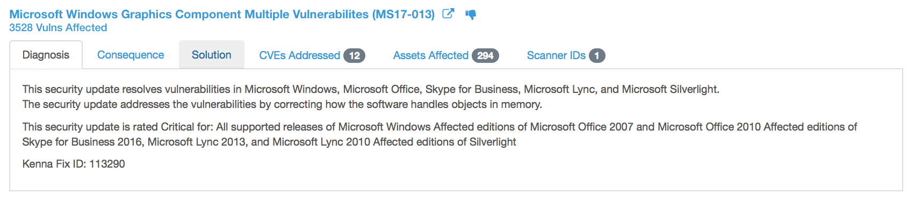Click the 1 count badge on Scanner IDs
This screenshot has width=908, height=202.
point(597,55)
